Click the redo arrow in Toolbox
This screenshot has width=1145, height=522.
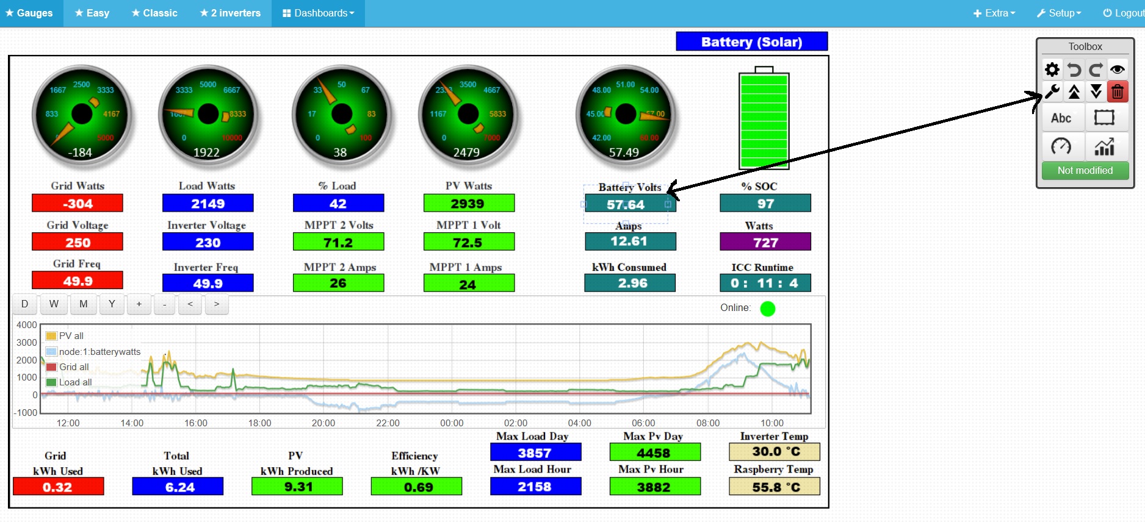[1096, 70]
